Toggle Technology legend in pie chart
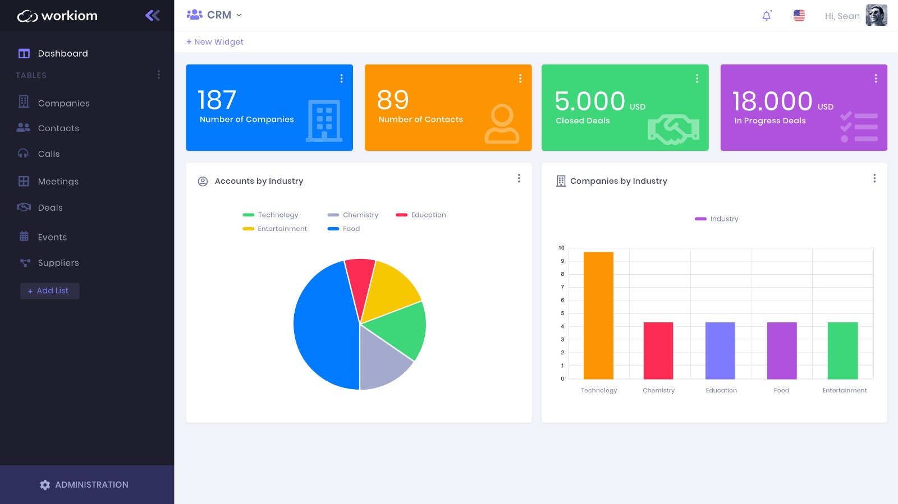The height and width of the screenshot is (504, 898). (x=271, y=215)
